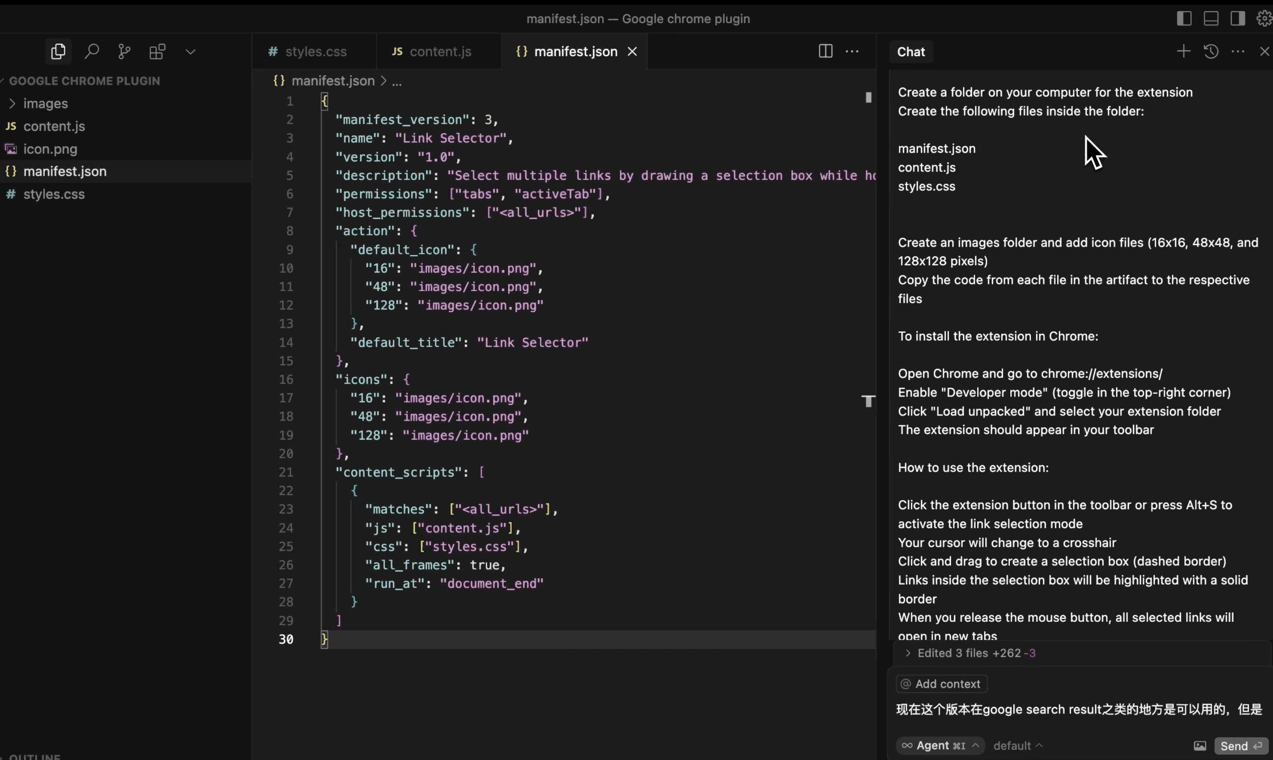Toggle the primary sidebar layout icon
This screenshot has height=760, width=1273.
[1184, 19]
